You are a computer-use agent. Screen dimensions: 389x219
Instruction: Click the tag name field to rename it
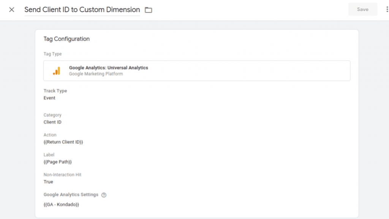pos(82,10)
